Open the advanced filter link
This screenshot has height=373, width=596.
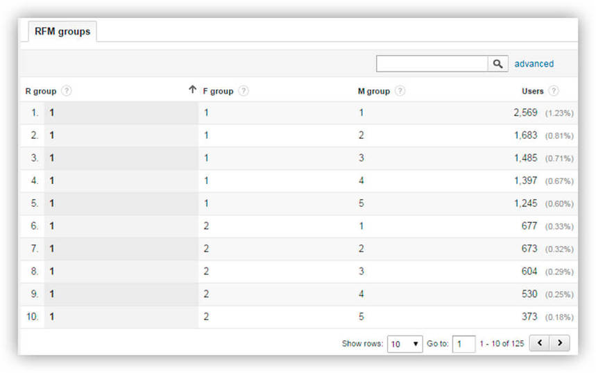point(534,64)
